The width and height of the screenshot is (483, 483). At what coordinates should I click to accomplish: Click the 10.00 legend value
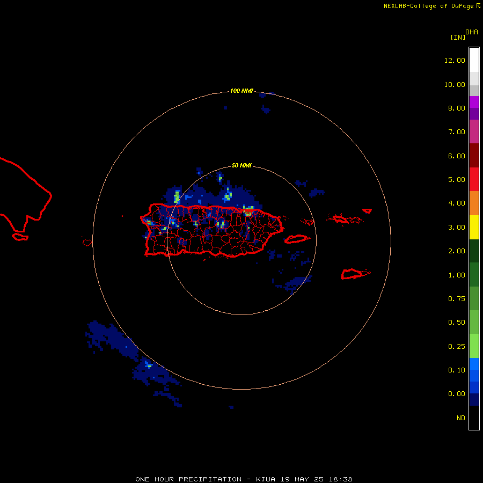[x=455, y=84]
